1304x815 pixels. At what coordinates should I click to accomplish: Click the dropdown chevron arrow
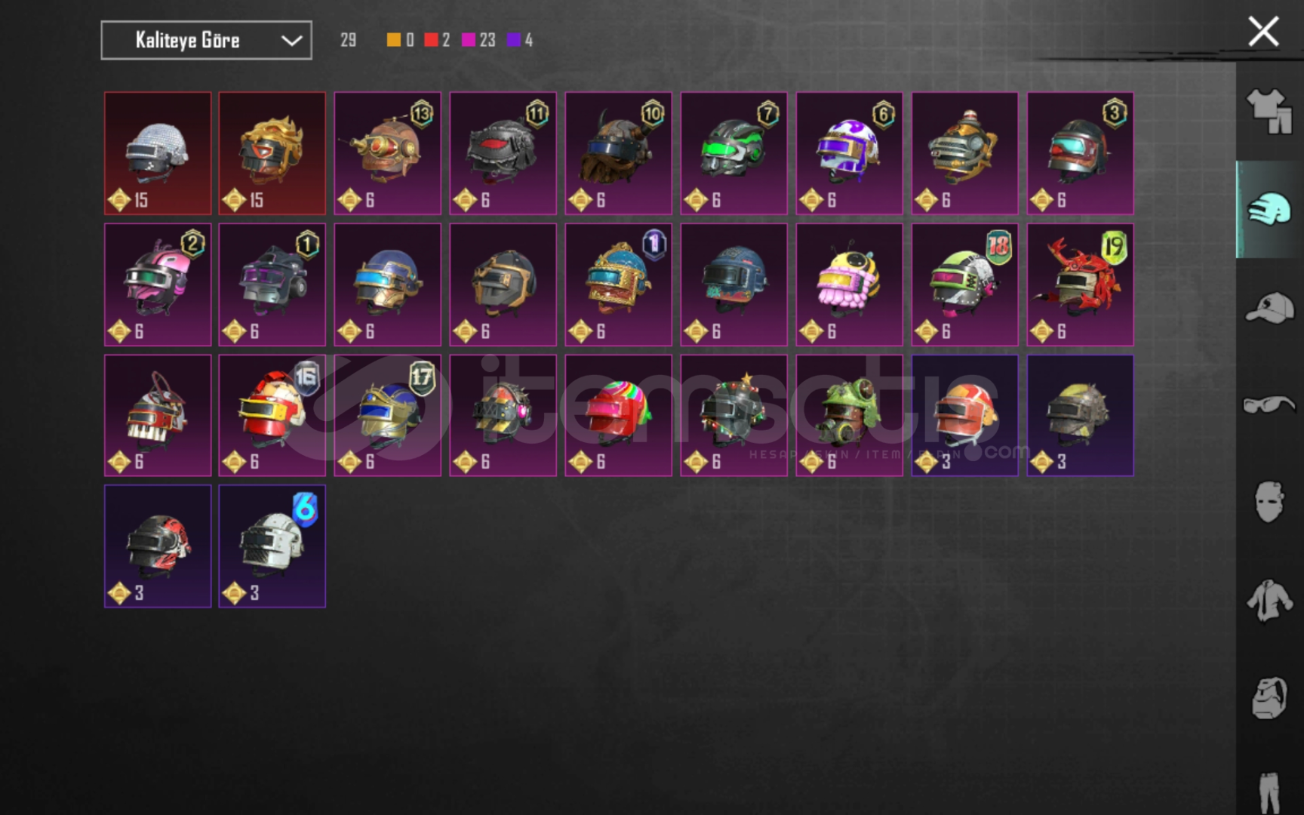click(x=291, y=41)
